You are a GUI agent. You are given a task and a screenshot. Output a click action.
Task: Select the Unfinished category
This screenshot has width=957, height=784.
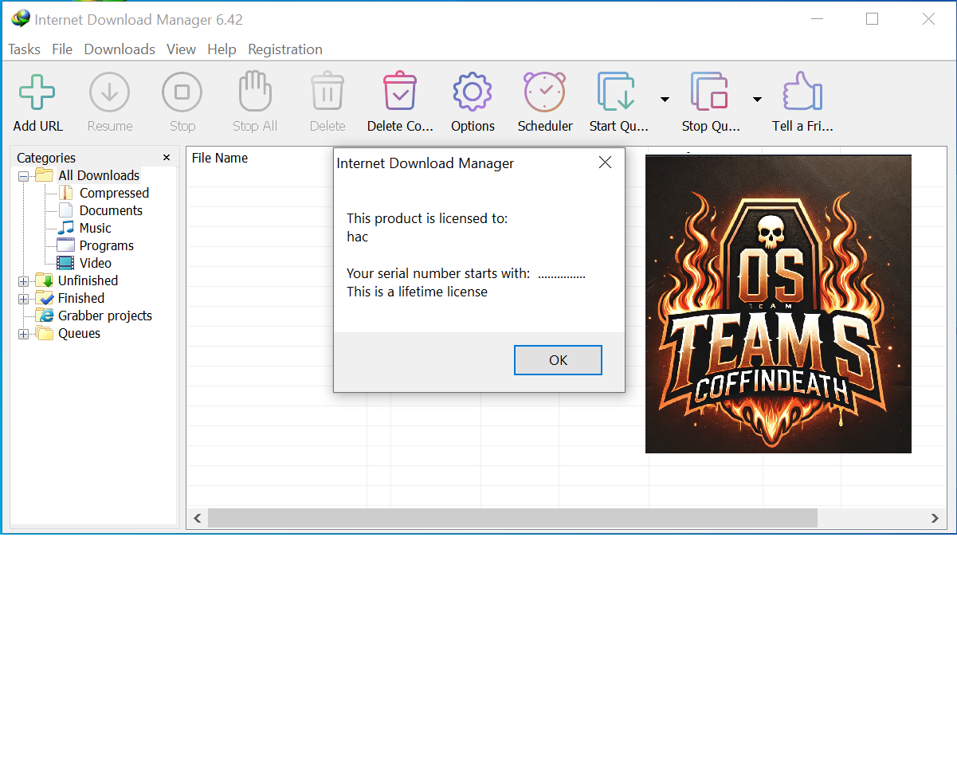click(x=88, y=280)
